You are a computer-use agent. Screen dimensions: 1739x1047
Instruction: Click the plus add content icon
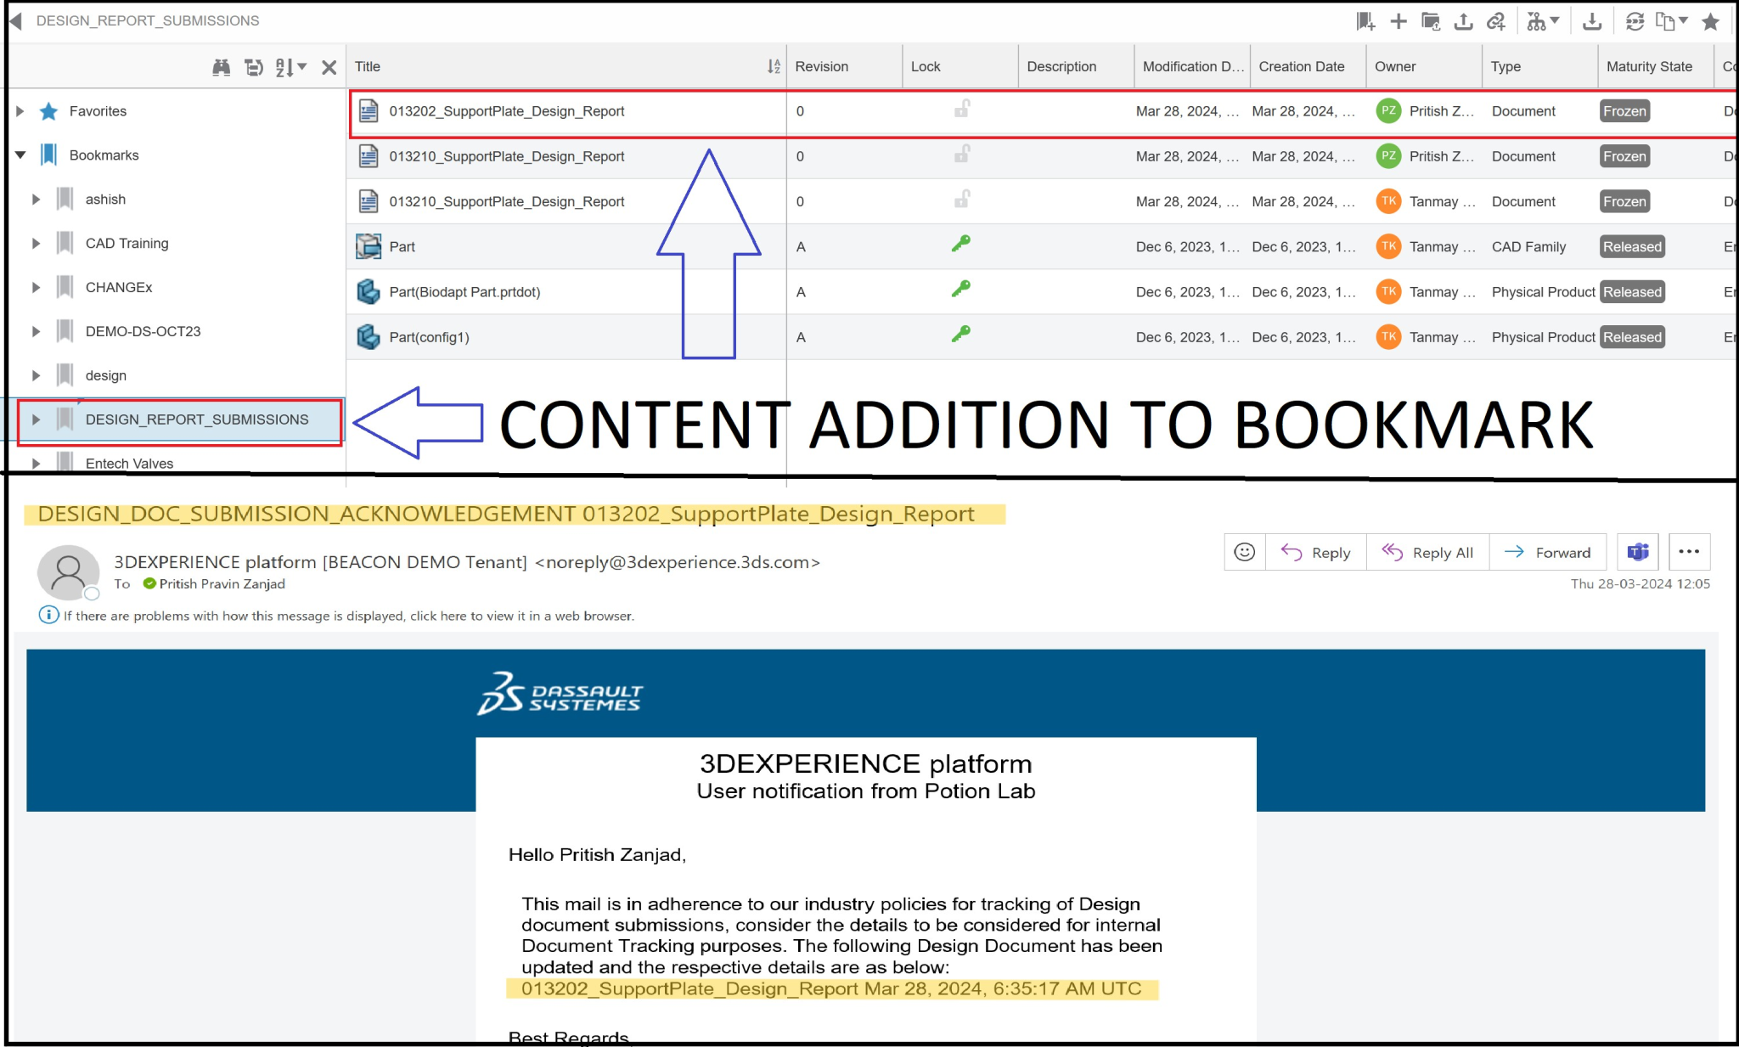[1399, 21]
